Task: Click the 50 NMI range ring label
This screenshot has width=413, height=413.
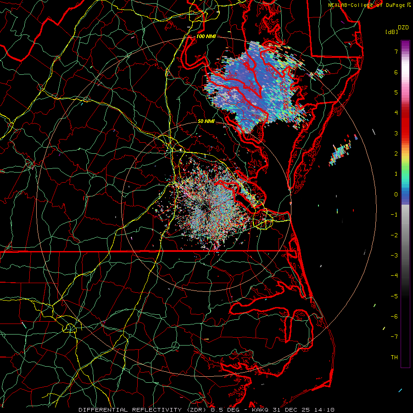Action: pos(206,121)
